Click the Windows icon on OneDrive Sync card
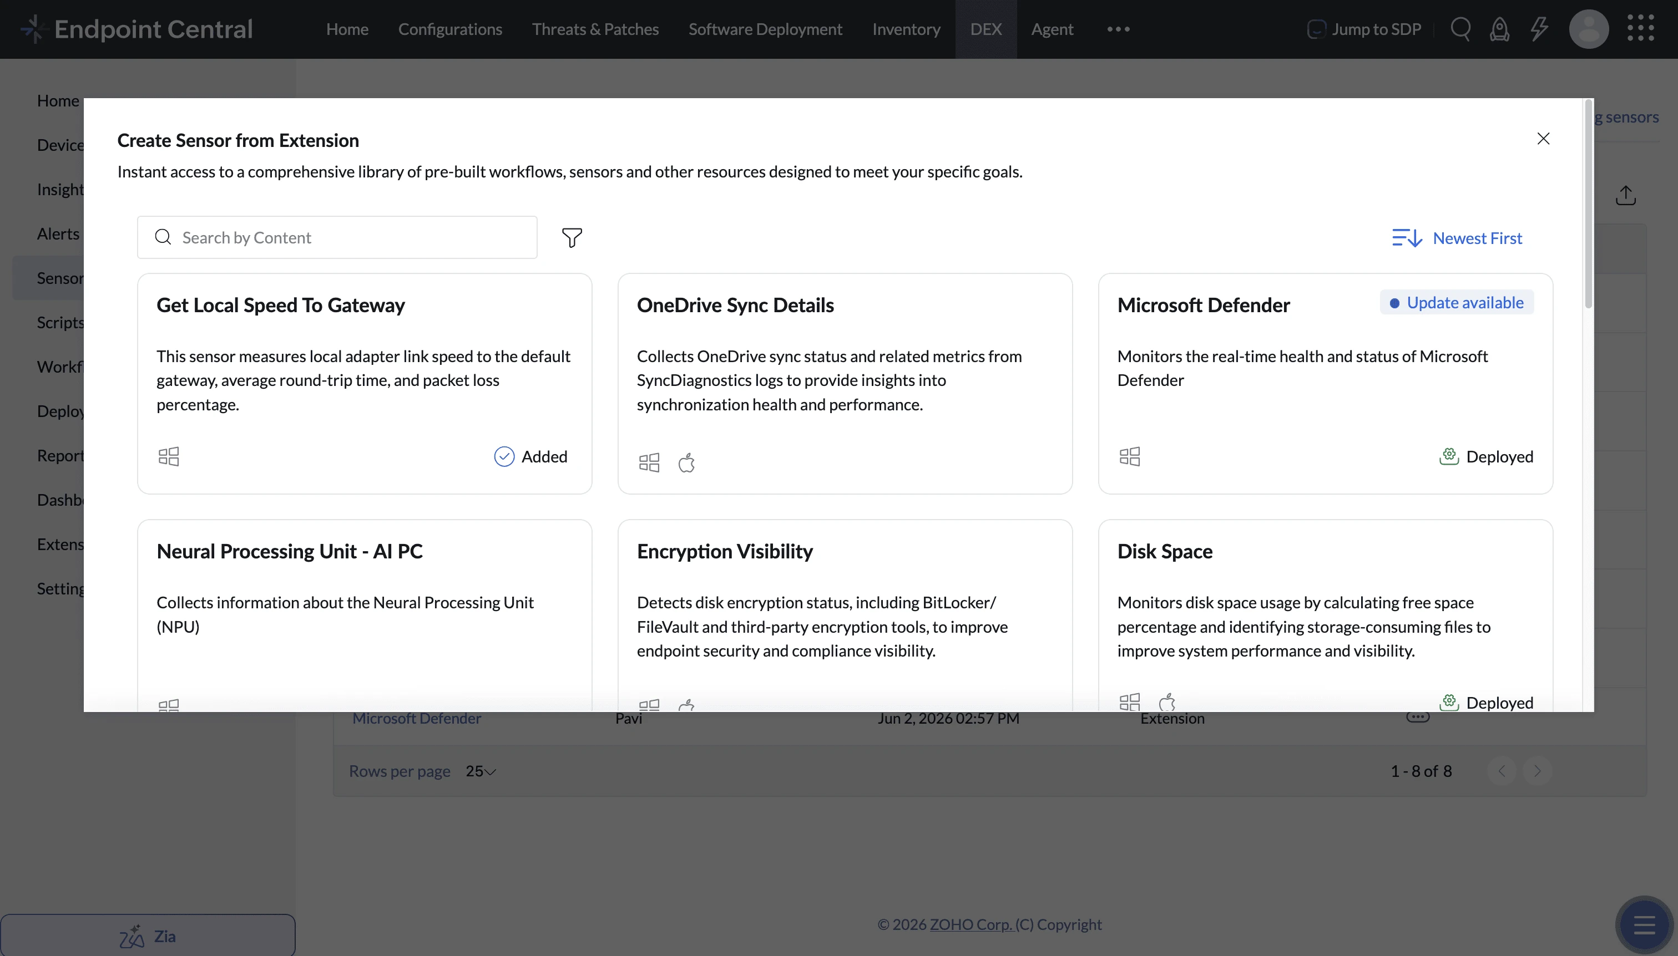The height and width of the screenshot is (956, 1678). click(x=649, y=462)
